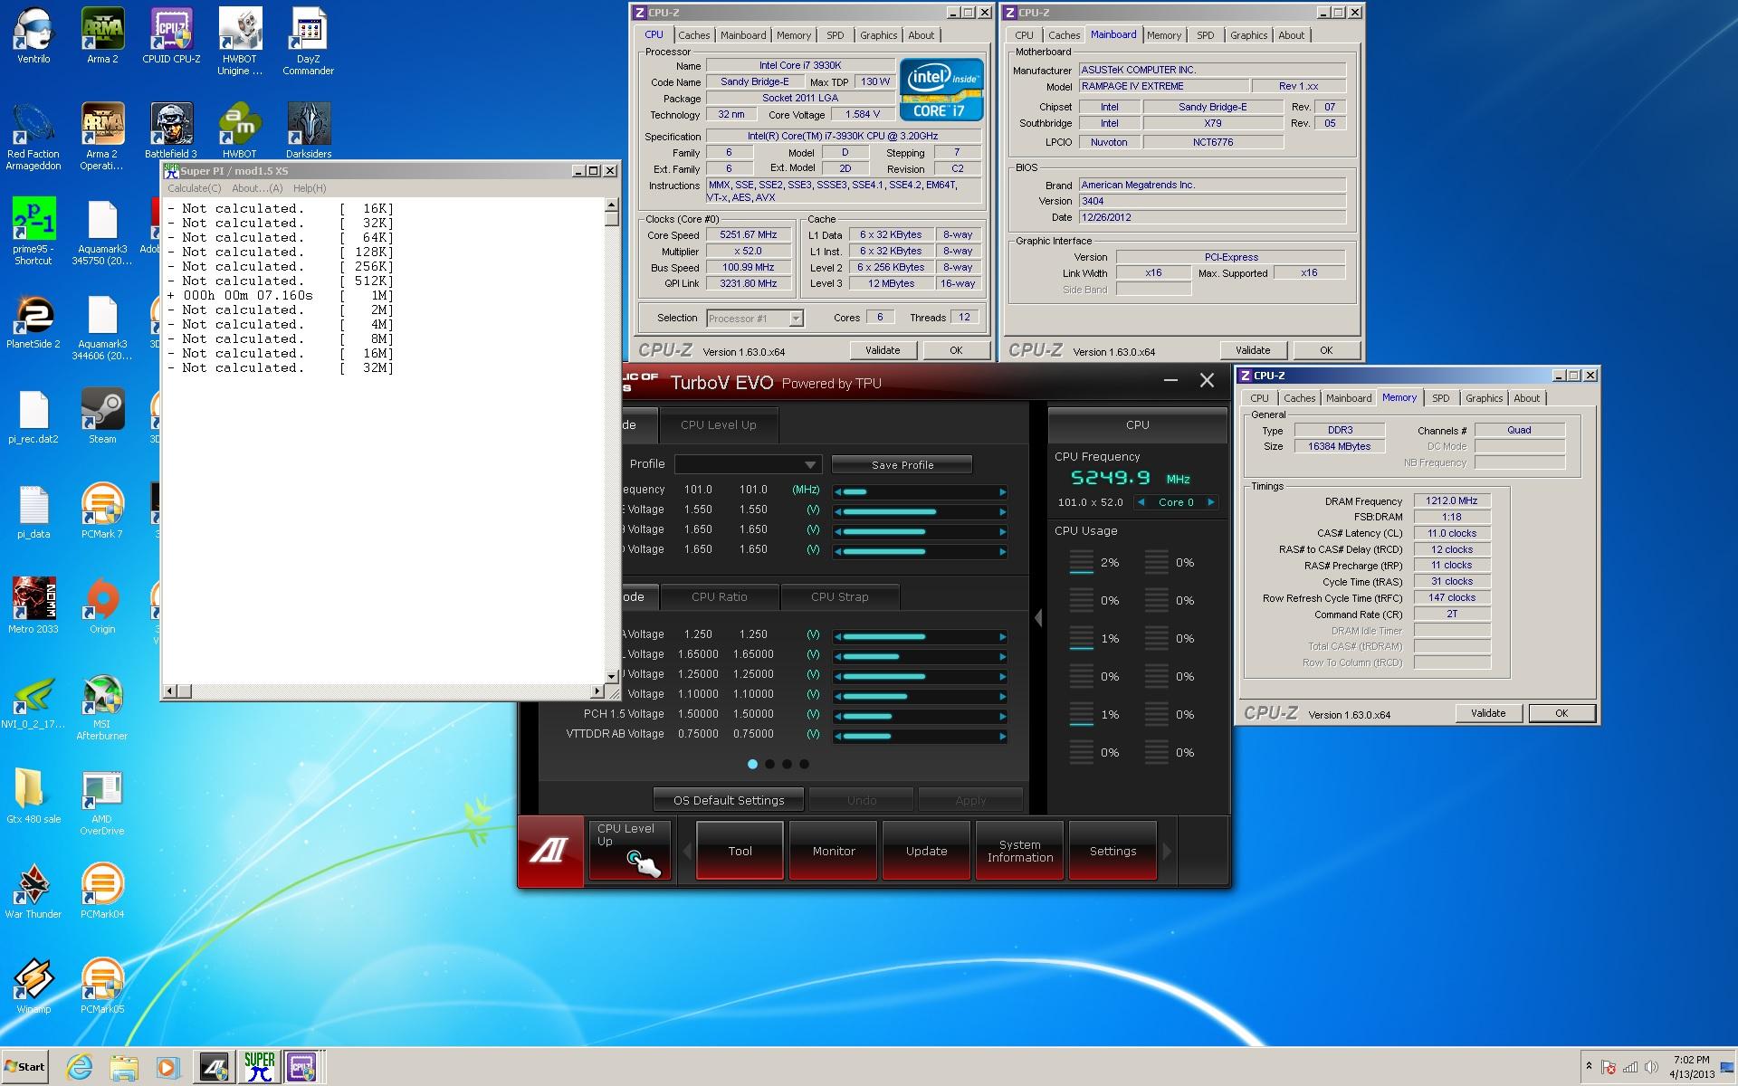
Task: Open the Darksiders desktop icon
Action: (x=309, y=130)
